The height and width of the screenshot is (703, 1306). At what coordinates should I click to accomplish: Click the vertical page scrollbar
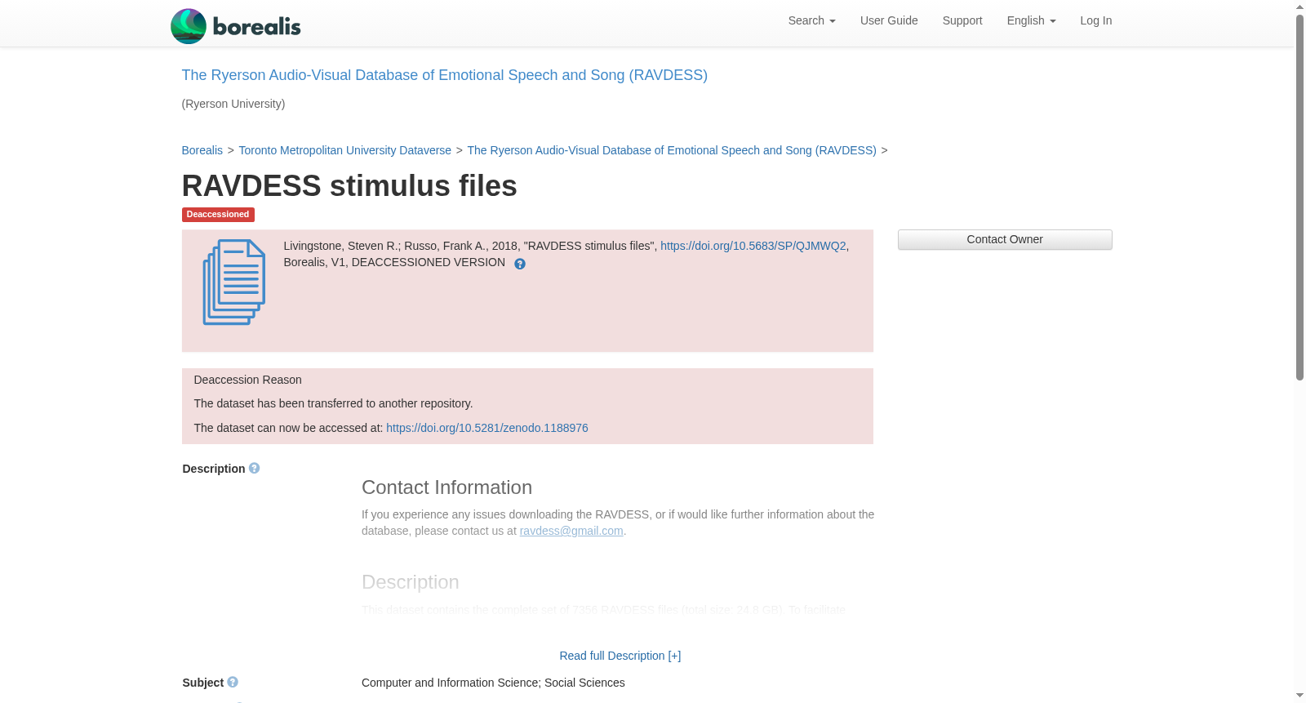(1299, 197)
